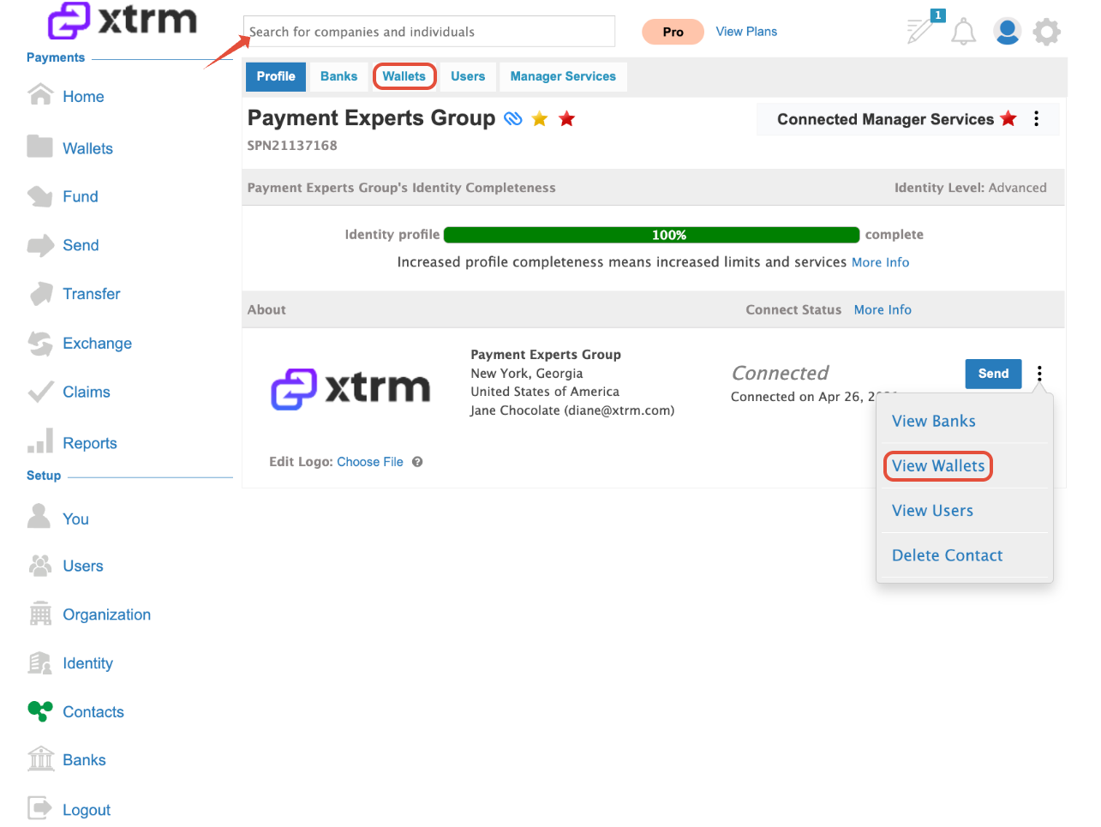Switch to the Wallets tab
The height and width of the screenshot is (827, 1101).
(x=404, y=76)
